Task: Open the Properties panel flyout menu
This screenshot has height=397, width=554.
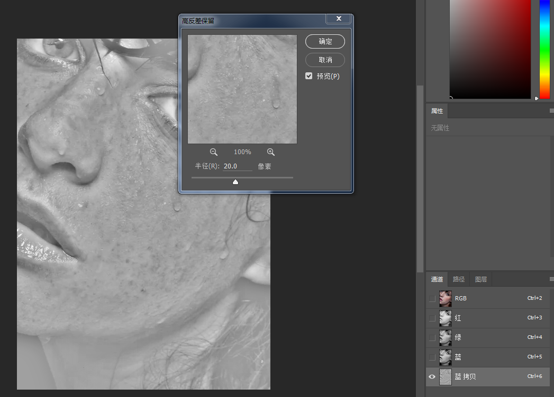Action: point(551,111)
